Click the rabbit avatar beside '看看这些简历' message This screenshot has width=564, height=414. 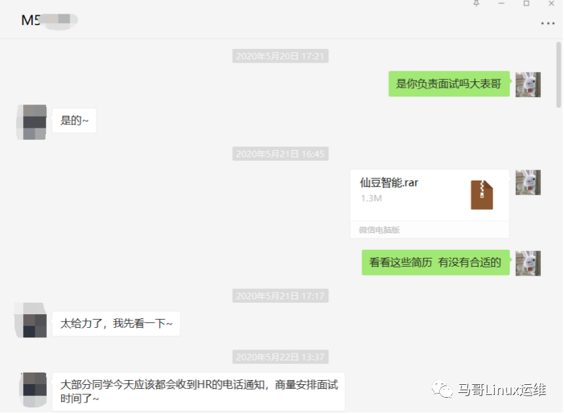pos(528,262)
